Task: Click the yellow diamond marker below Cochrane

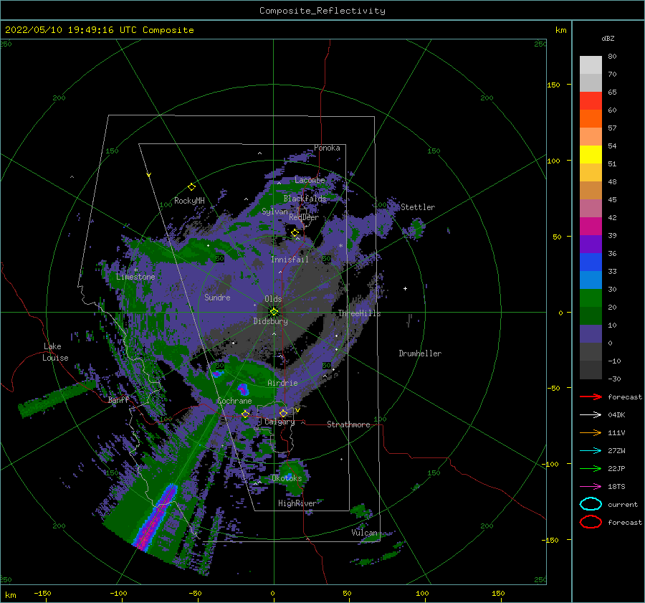Action: [245, 414]
